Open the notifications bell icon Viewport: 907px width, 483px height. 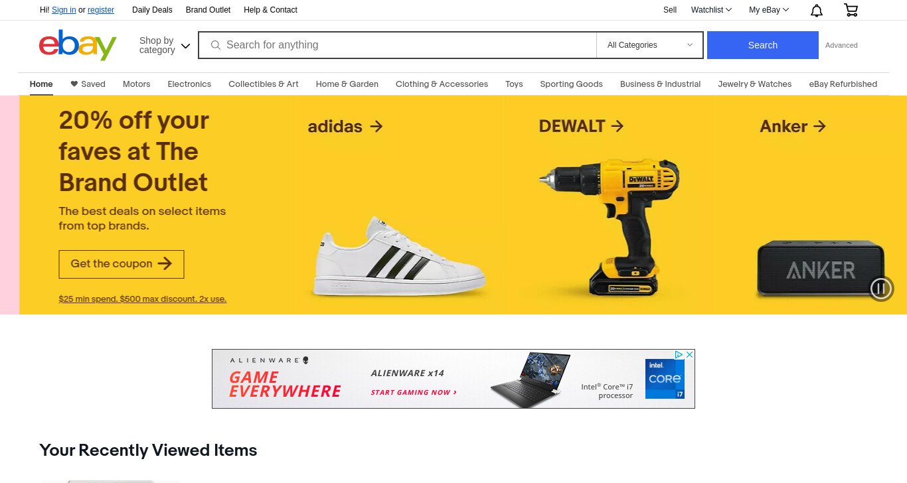coord(817,10)
